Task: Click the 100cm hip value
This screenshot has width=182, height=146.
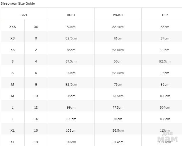Action: click(x=165, y=96)
